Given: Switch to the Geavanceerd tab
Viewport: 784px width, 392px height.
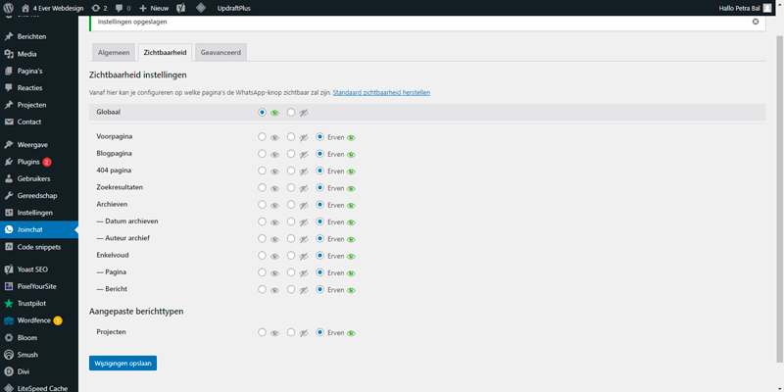Looking at the screenshot, I should point(220,52).
